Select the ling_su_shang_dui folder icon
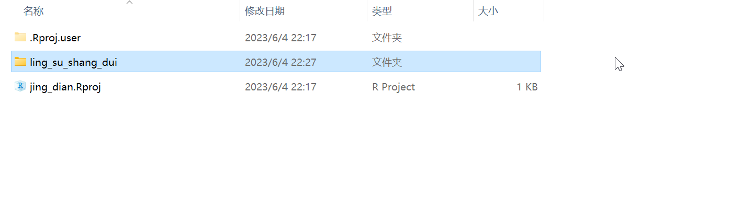The height and width of the screenshot is (219, 742). point(20,62)
